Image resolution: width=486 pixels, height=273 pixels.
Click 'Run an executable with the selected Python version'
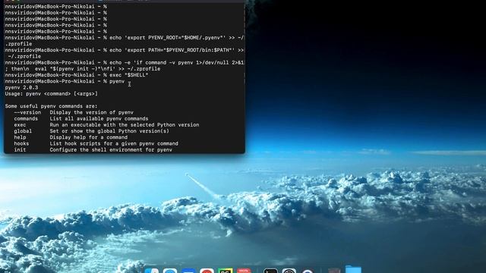125,124
